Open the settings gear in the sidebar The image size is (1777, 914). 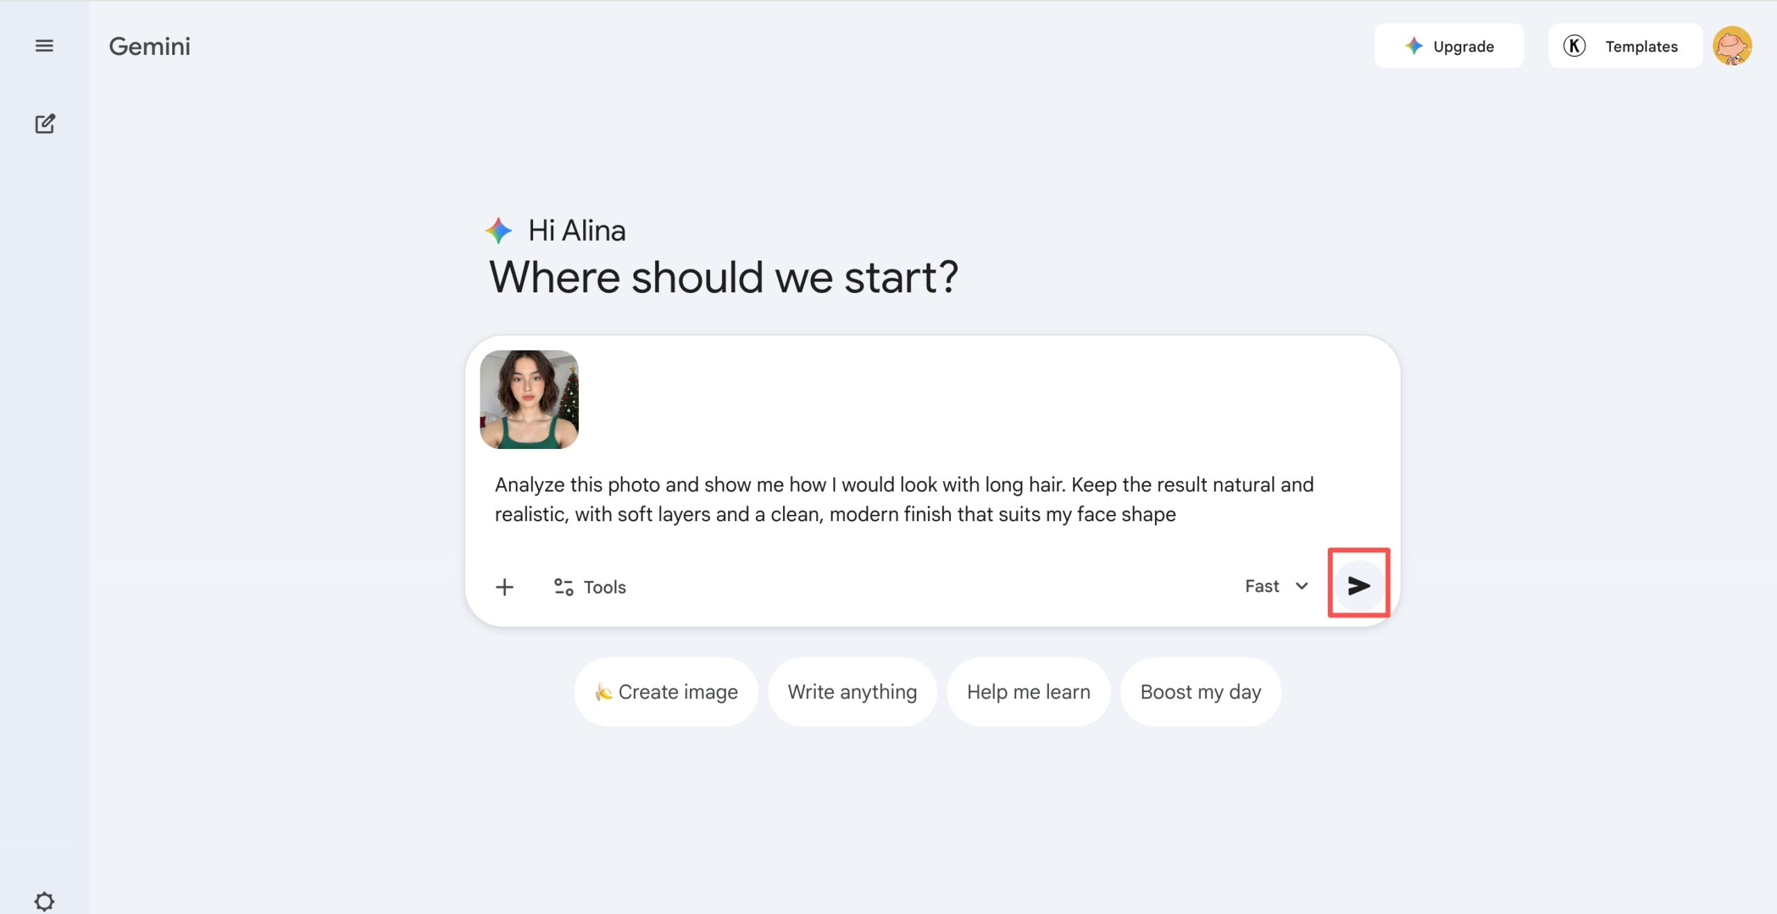point(44,901)
